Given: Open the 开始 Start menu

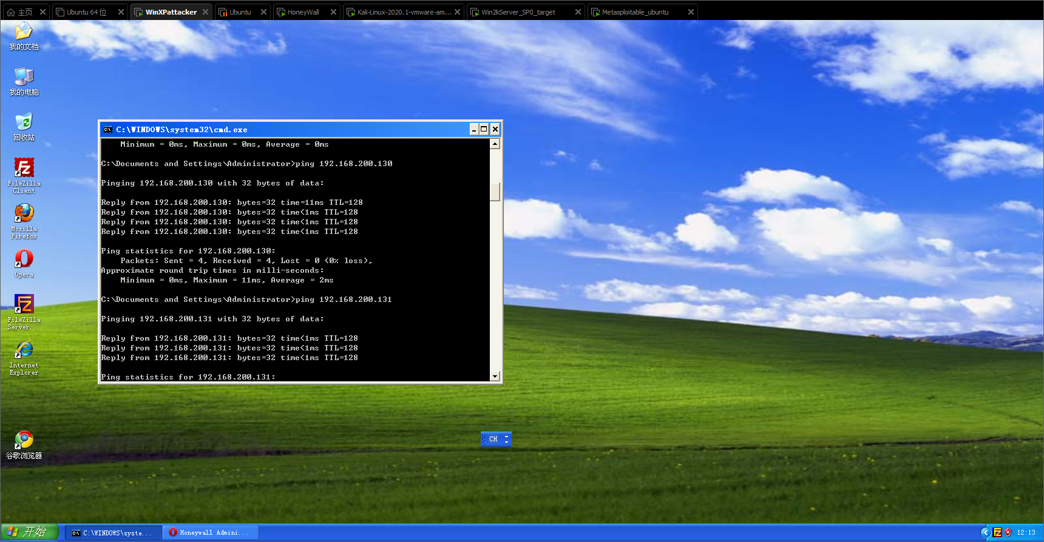Looking at the screenshot, I should (x=29, y=532).
